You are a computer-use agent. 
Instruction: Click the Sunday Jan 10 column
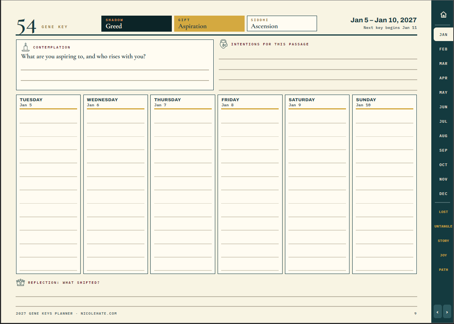coord(384,184)
